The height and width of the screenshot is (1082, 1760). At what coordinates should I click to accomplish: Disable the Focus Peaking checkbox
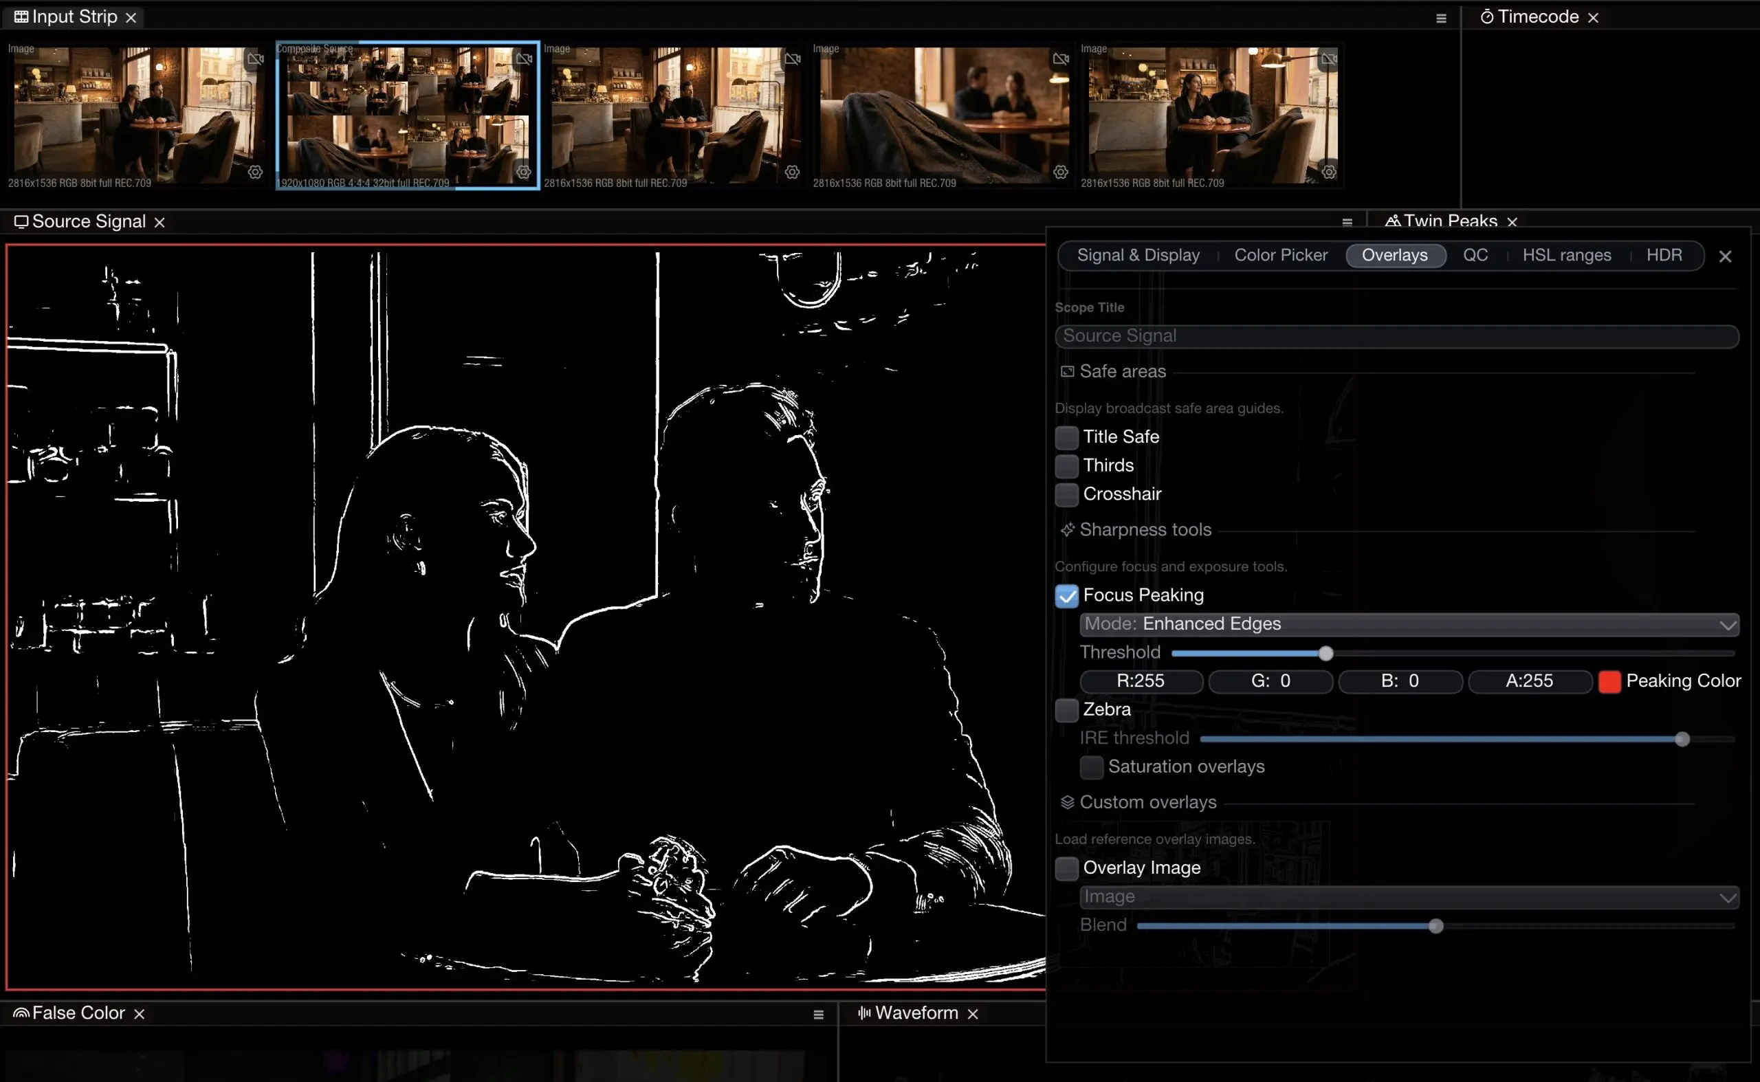point(1066,595)
